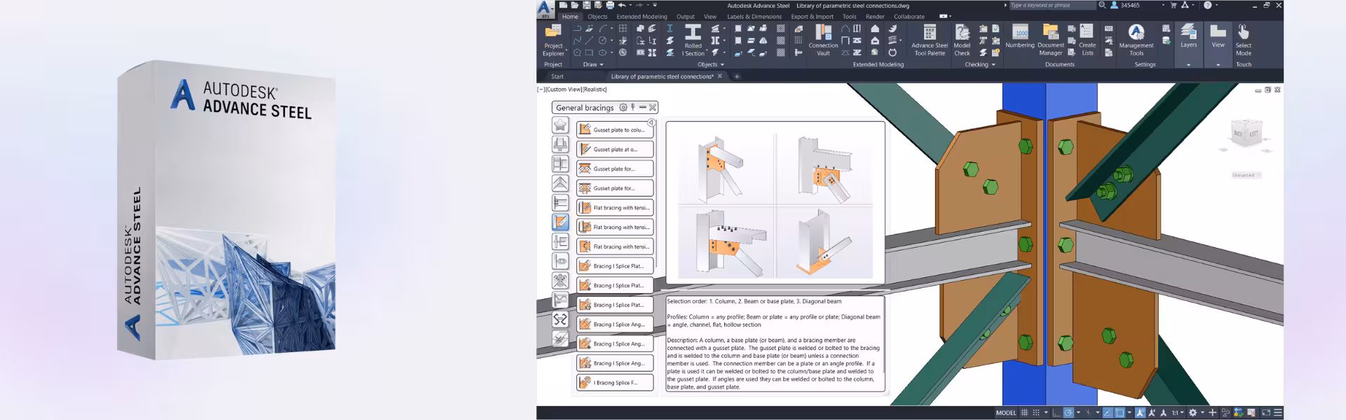Click the Undo arrow in quick access toolbar
Image resolution: width=1346 pixels, height=420 pixels.
(622, 6)
